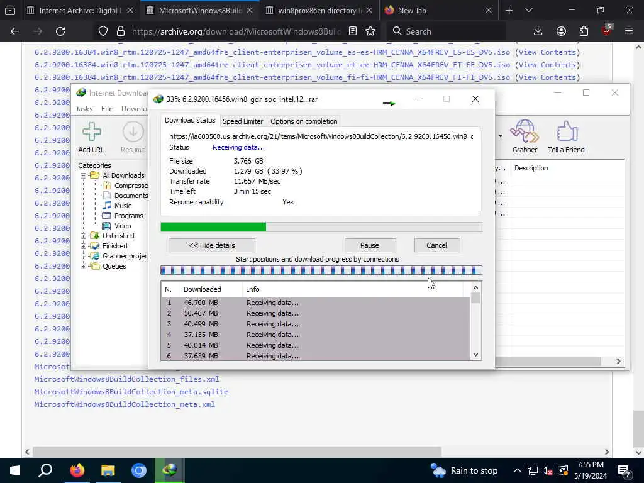This screenshot has width=644, height=483.
Task: Open the ES-ES_DV5.iso download link
Action: [x=272, y=52]
